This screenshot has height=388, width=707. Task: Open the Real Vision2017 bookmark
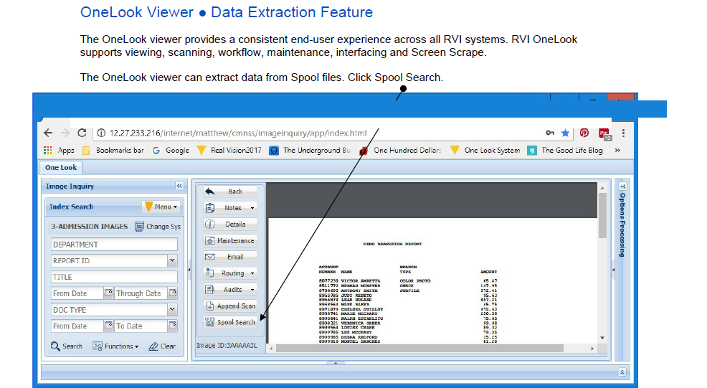coord(229,150)
